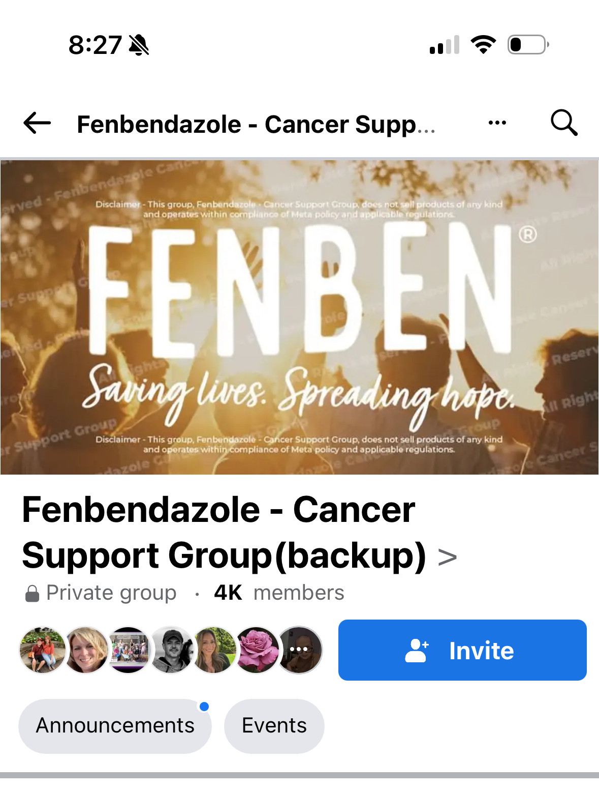Open the three-dot options menu in header
Image resolution: width=599 pixels, height=791 pixels.
pyautogui.click(x=497, y=123)
